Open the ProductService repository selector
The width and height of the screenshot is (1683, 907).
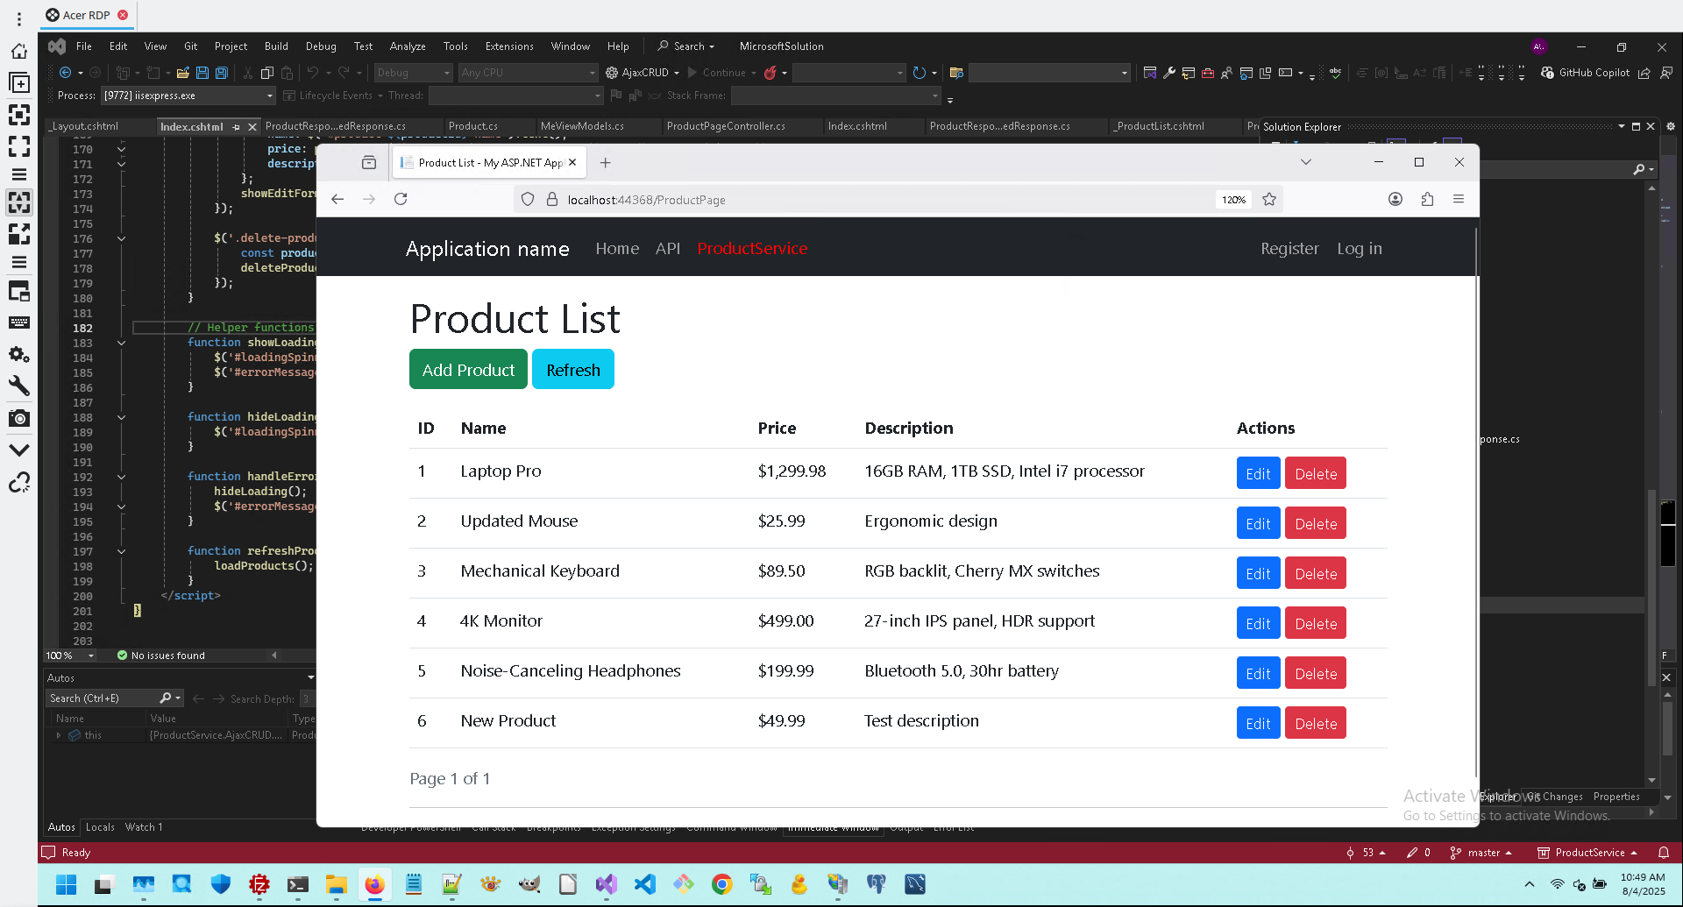pyautogui.click(x=1587, y=853)
